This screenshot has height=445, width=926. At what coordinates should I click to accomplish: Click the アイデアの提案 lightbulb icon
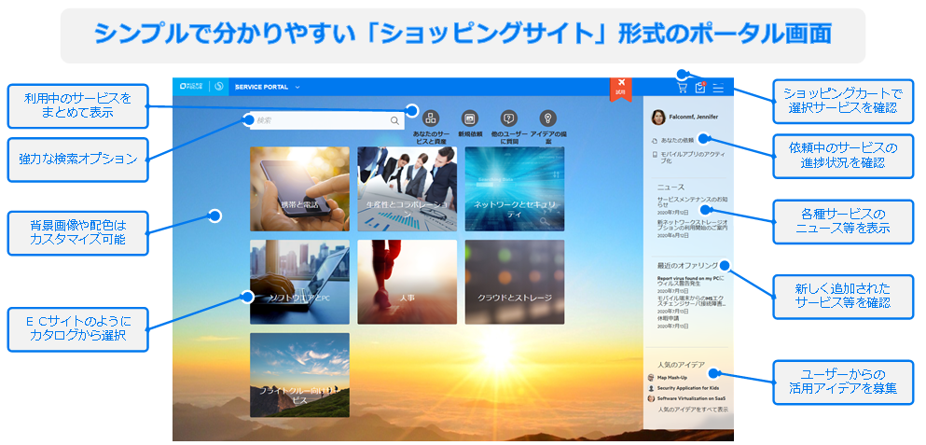tap(548, 118)
